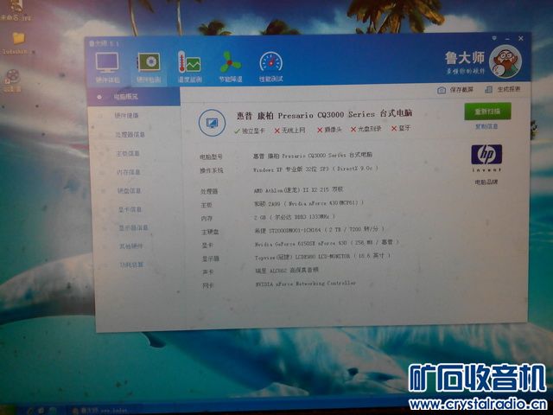Open 处理器信息 in the sidebar
The height and width of the screenshot is (415, 553).
(x=130, y=135)
